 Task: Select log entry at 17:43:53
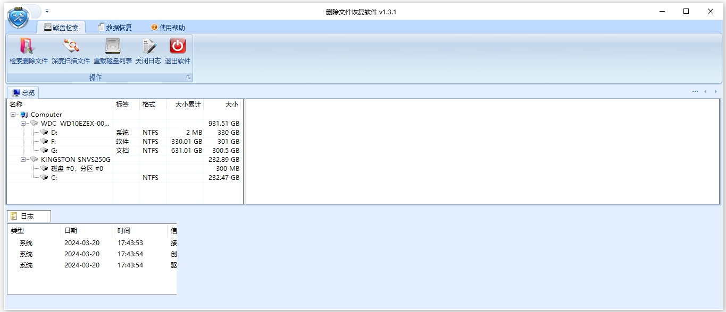coord(92,243)
